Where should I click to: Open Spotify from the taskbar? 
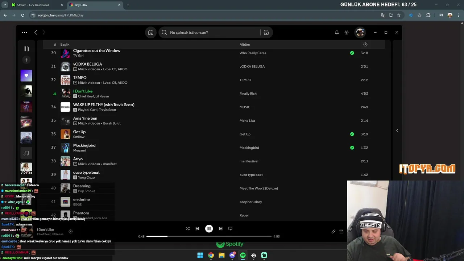tap(243, 255)
